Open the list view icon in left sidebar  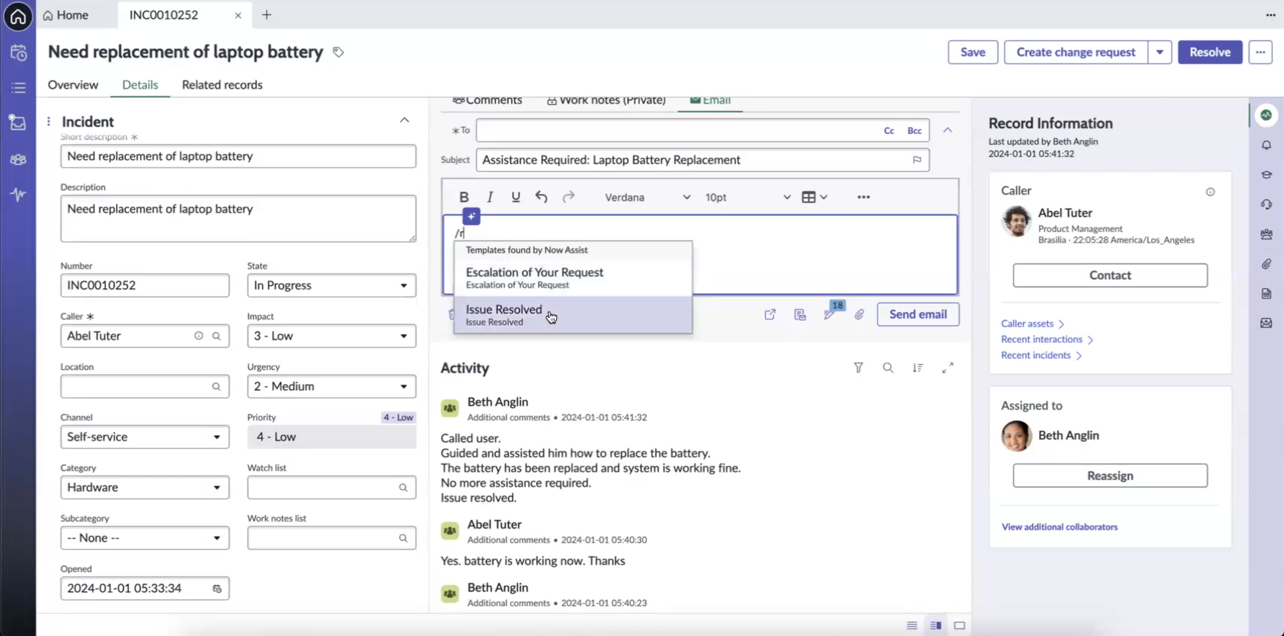19,88
